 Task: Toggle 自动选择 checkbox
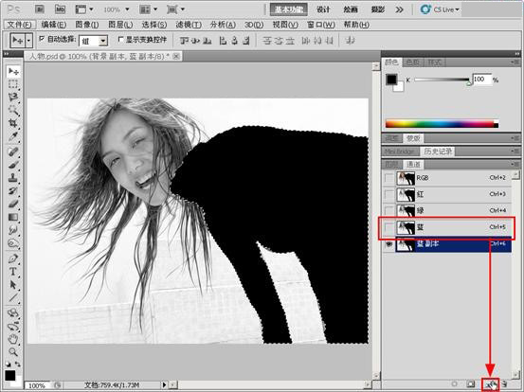[x=42, y=39]
